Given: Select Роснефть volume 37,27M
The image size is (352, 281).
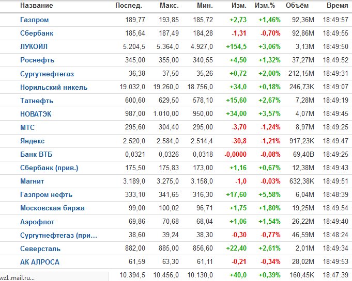Looking at the screenshot, I should pos(303,60).
